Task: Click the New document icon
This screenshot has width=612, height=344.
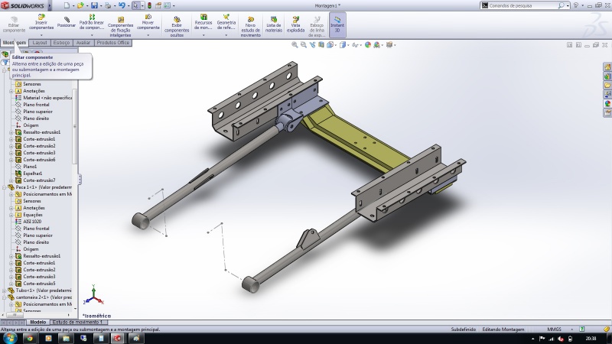Action: click(67, 5)
